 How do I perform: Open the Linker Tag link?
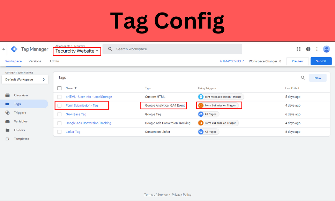[x=73, y=132]
